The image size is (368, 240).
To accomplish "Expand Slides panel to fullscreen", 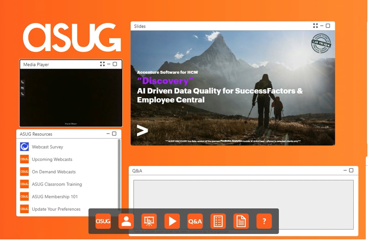I will 315,26.
